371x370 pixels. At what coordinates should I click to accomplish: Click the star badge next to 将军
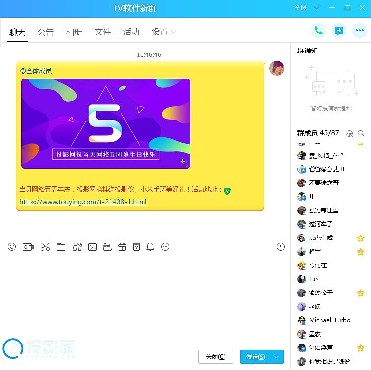(x=360, y=252)
